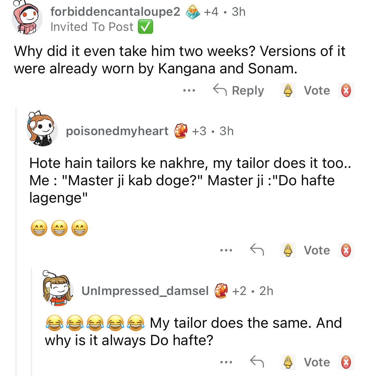Image resolution: width=377 pixels, height=376 pixels.
Task: Downvote forbiddencantaloupe2's comment
Action: 346,90
